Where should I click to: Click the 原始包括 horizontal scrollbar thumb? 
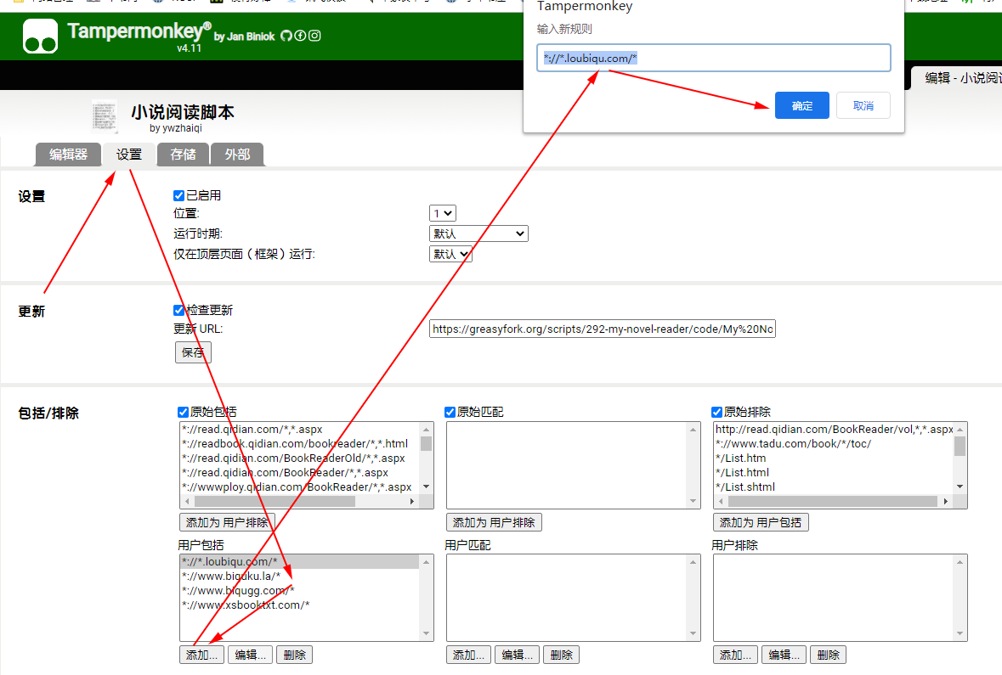[275, 502]
